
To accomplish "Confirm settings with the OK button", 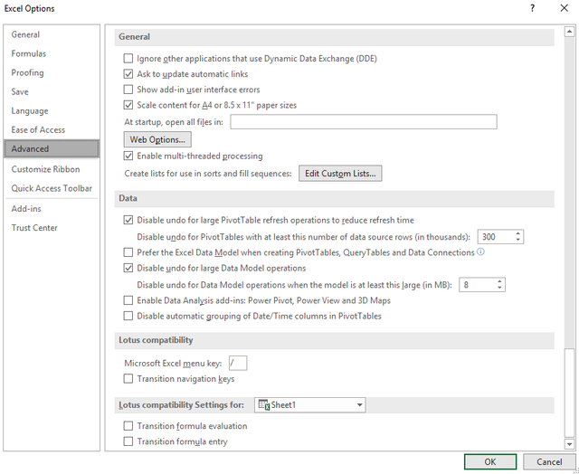I will pos(489,461).
